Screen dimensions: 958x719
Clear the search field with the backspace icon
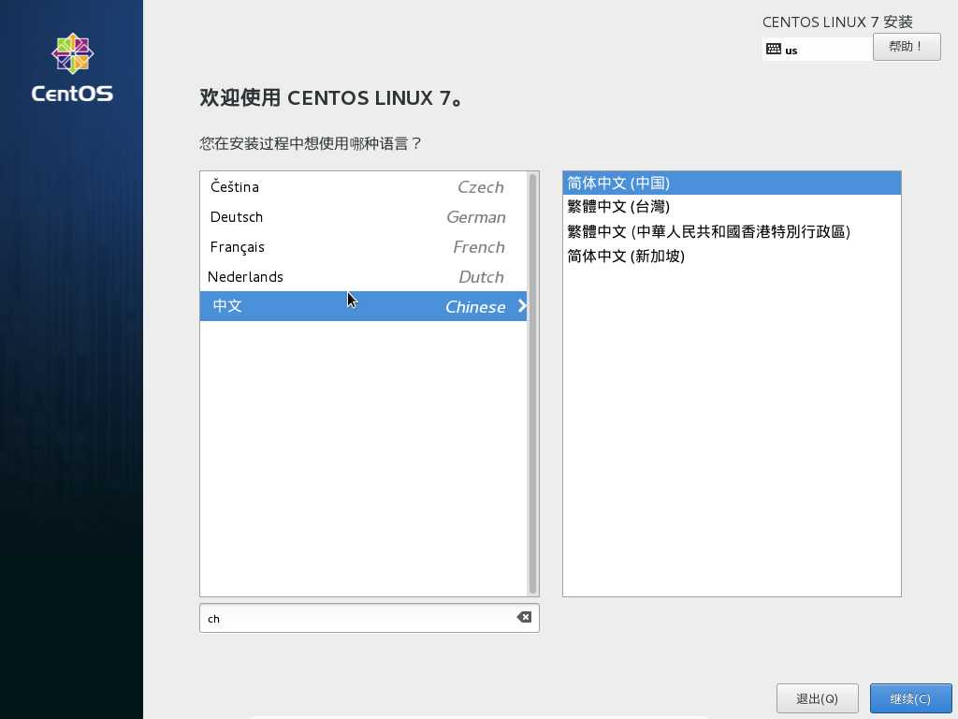[x=524, y=617]
